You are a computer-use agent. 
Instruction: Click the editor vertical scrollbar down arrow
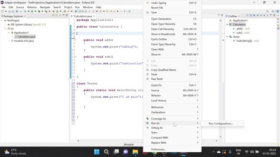tap(220, 137)
